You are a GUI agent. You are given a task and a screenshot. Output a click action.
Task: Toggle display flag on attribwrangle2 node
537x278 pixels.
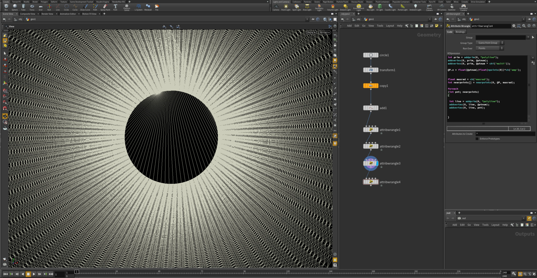(377, 147)
